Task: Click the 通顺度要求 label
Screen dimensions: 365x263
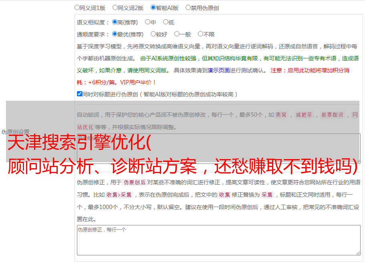Action: click(93, 35)
